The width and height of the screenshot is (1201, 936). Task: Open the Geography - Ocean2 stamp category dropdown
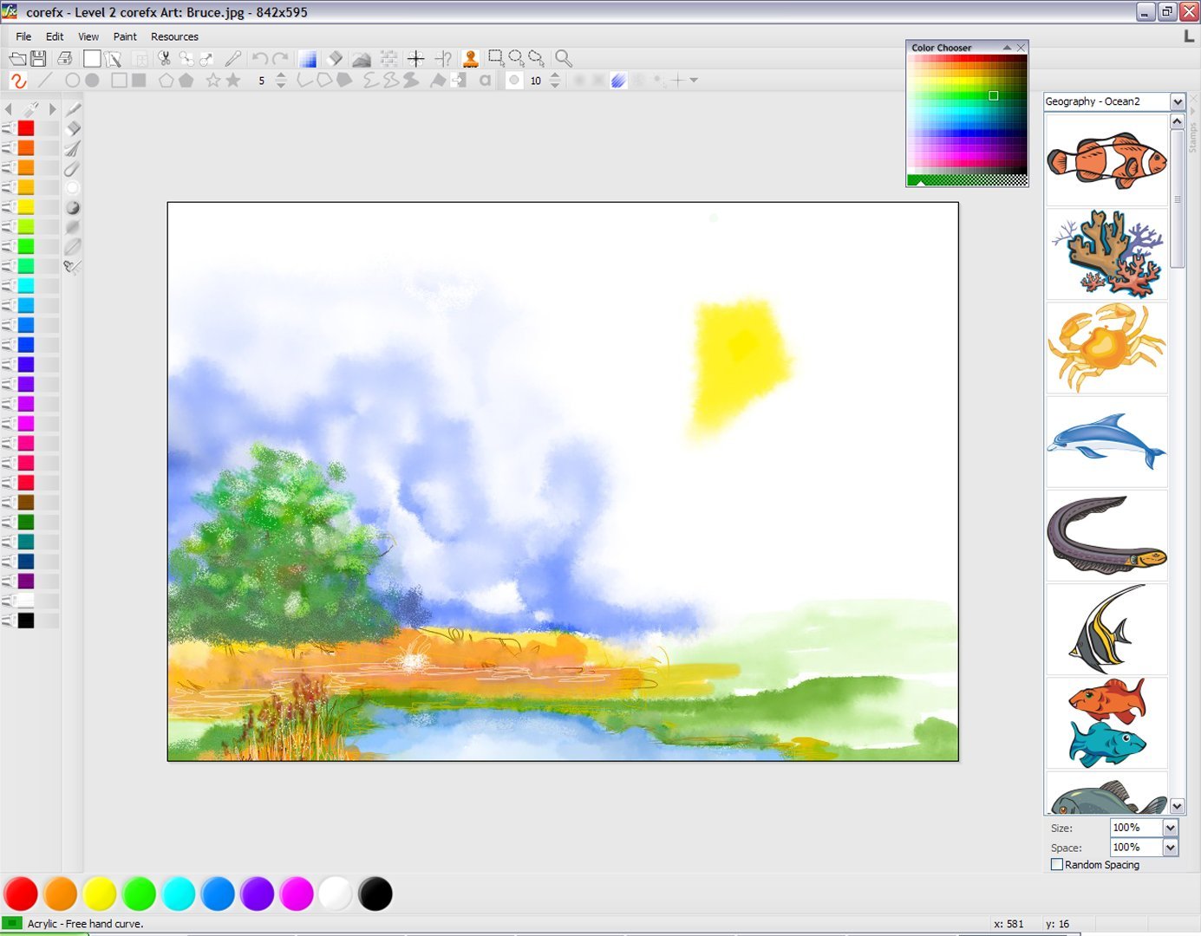click(x=1178, y=101)
